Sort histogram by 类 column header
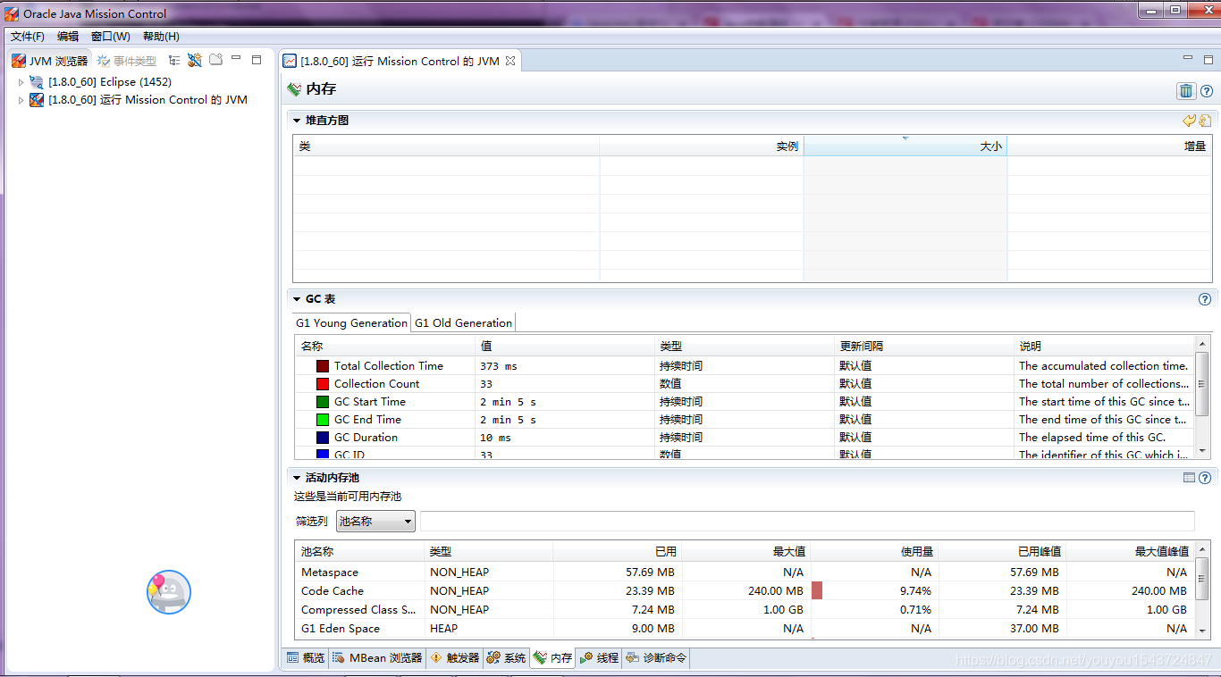The height and width of the screenshot is (677, 1221). coord(446,146)
